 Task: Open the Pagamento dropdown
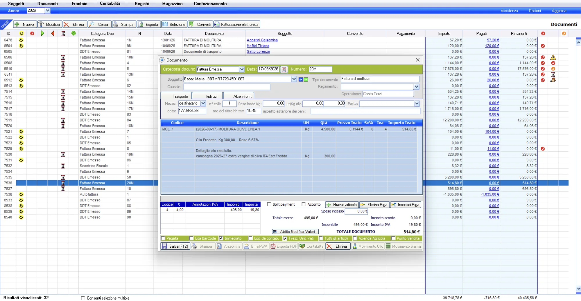pyautogui.click(x=417, y=87)
